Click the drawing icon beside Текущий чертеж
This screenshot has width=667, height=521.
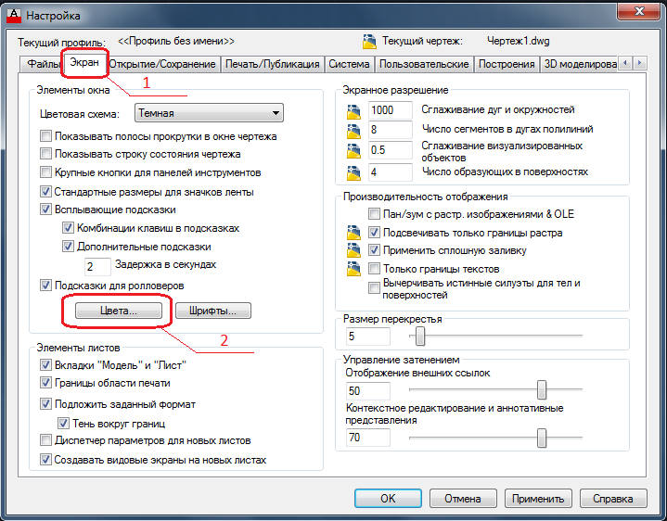(370, 41)
